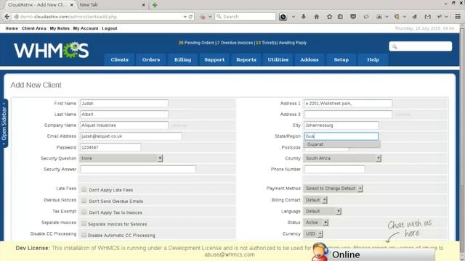Click the browser Search box
This screenshot has width=465, height=261.
(x=246, y=17)
